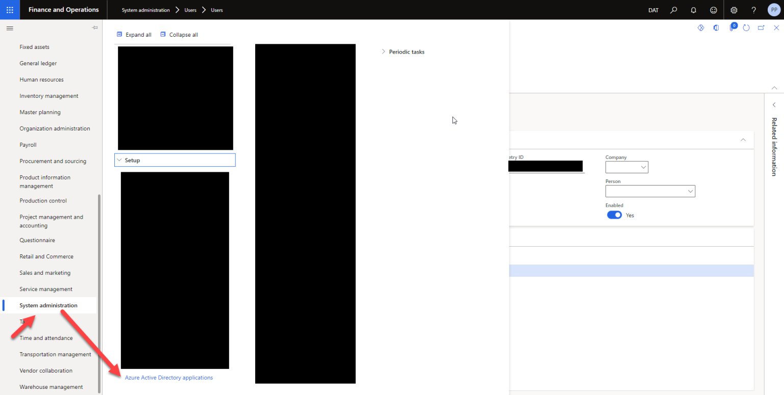This screenshot has height=395, width=784.
Task: Open the Production control module
Action: [x=43, y=201]
